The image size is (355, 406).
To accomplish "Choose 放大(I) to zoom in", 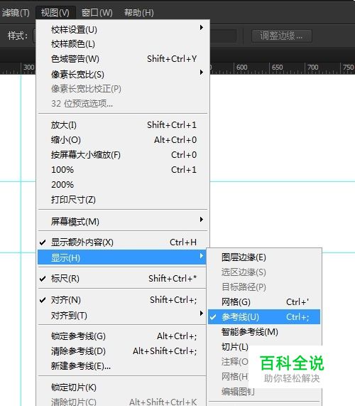I will tap(122, 125).
